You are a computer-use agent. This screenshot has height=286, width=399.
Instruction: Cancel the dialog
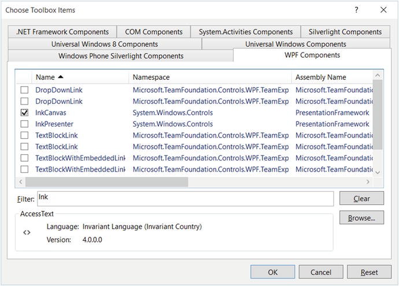point(321,272)
